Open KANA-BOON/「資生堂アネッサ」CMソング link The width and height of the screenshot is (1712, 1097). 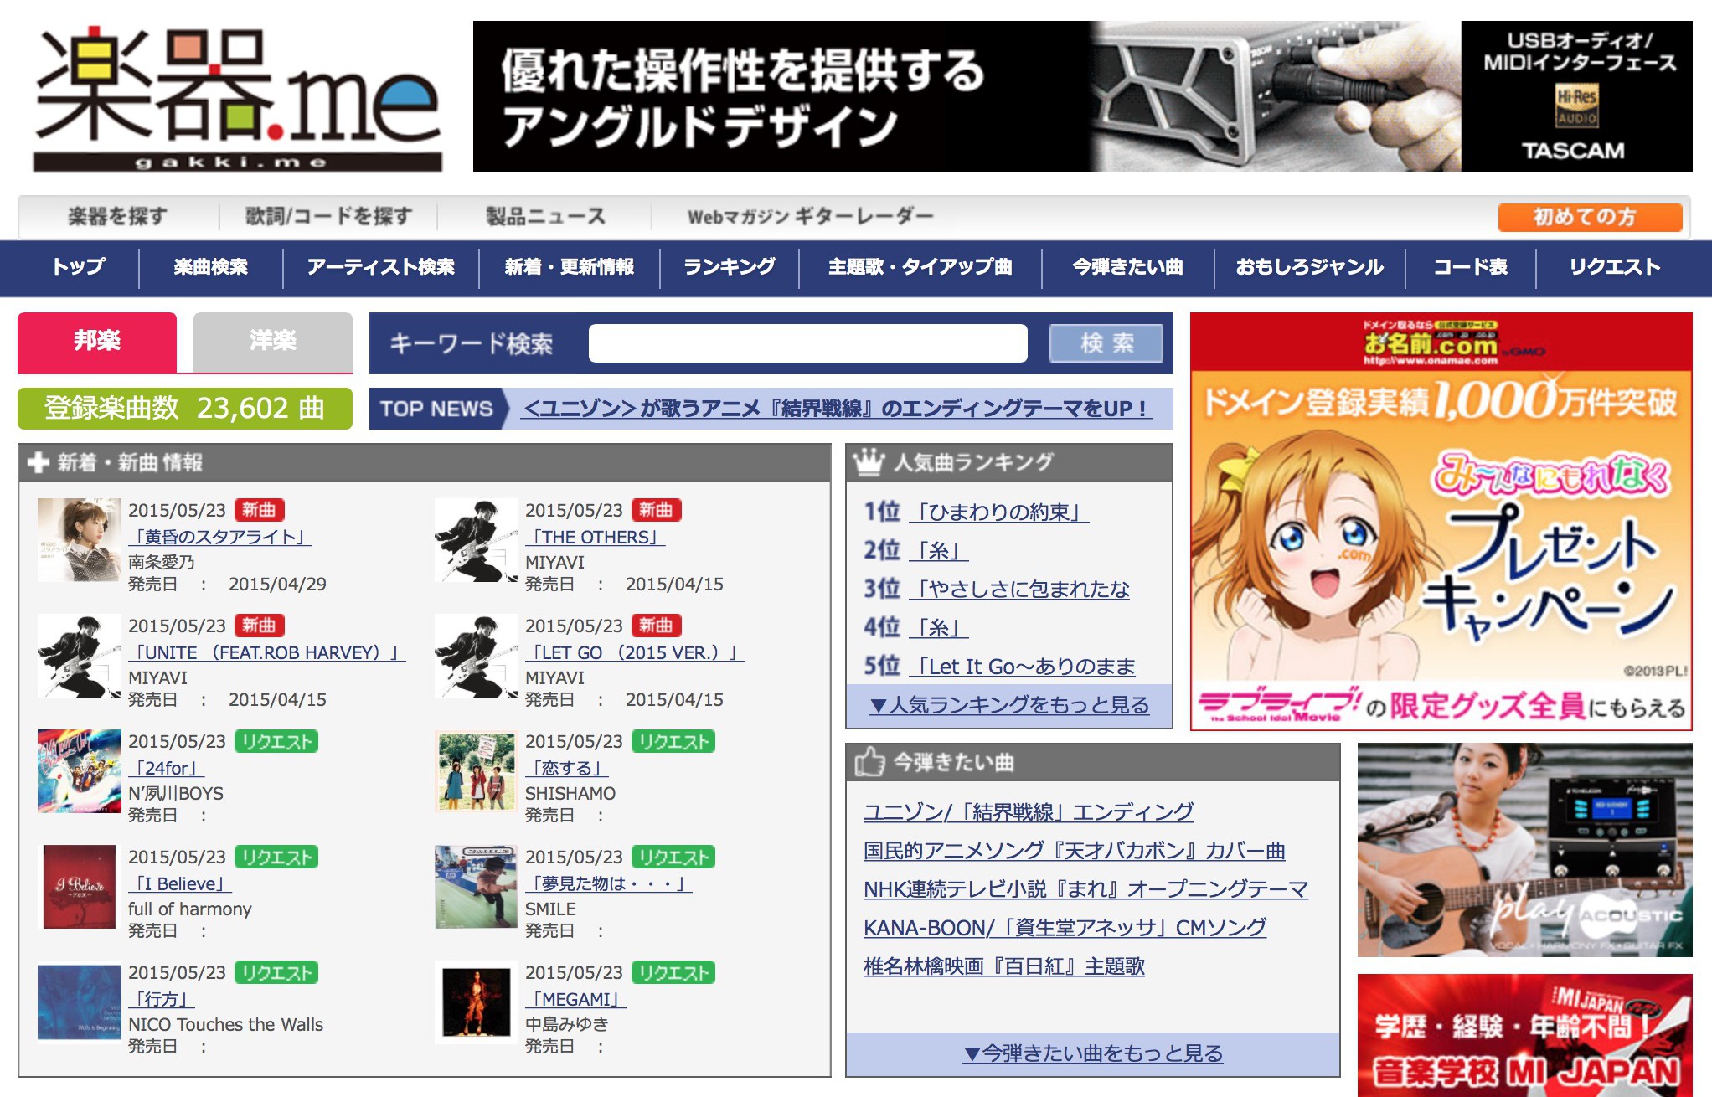[x=1065, y=927]
